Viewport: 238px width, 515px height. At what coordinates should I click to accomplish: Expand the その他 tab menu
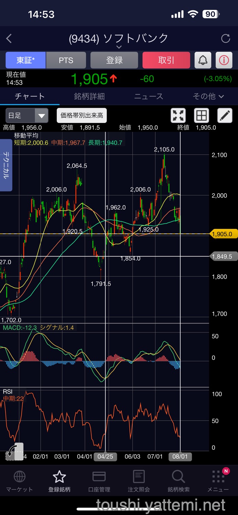coord(208,96)
